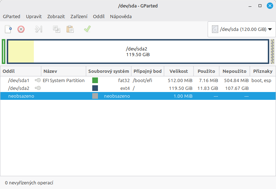Click the paste partition toolbar icon
Viewport: 276px width, 189px height.
(x=70, y=29)
